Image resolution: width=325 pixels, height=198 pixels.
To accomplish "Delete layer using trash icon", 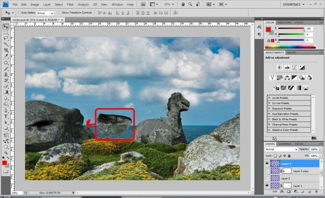I will pos(316,191).
